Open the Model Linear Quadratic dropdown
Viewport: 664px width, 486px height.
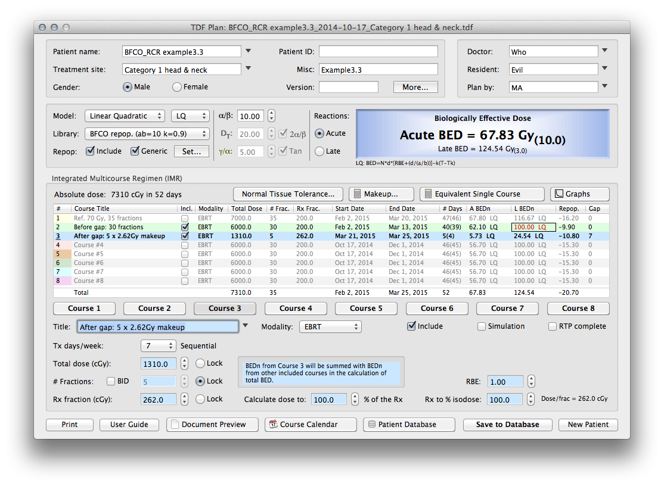[125, 116]
